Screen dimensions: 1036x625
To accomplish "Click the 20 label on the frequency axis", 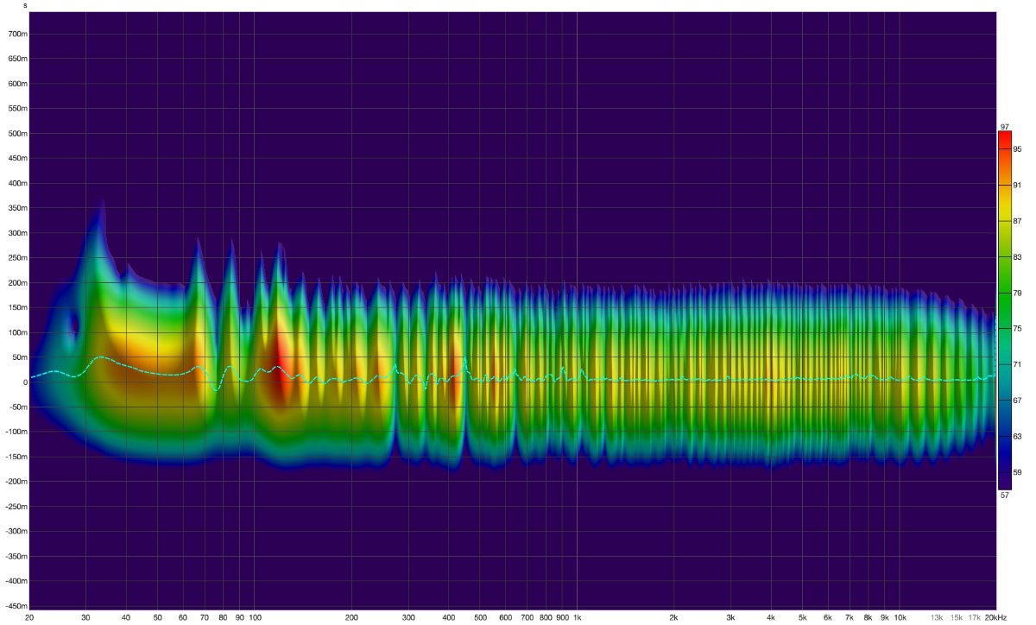I will (30, 618).
